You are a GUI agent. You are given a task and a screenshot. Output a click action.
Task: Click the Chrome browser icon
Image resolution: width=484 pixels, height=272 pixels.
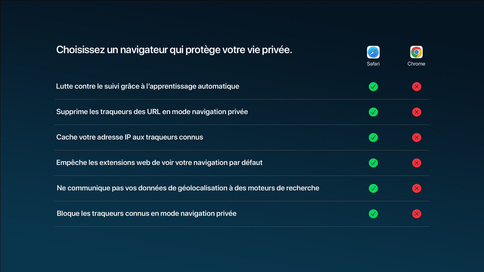416,52
